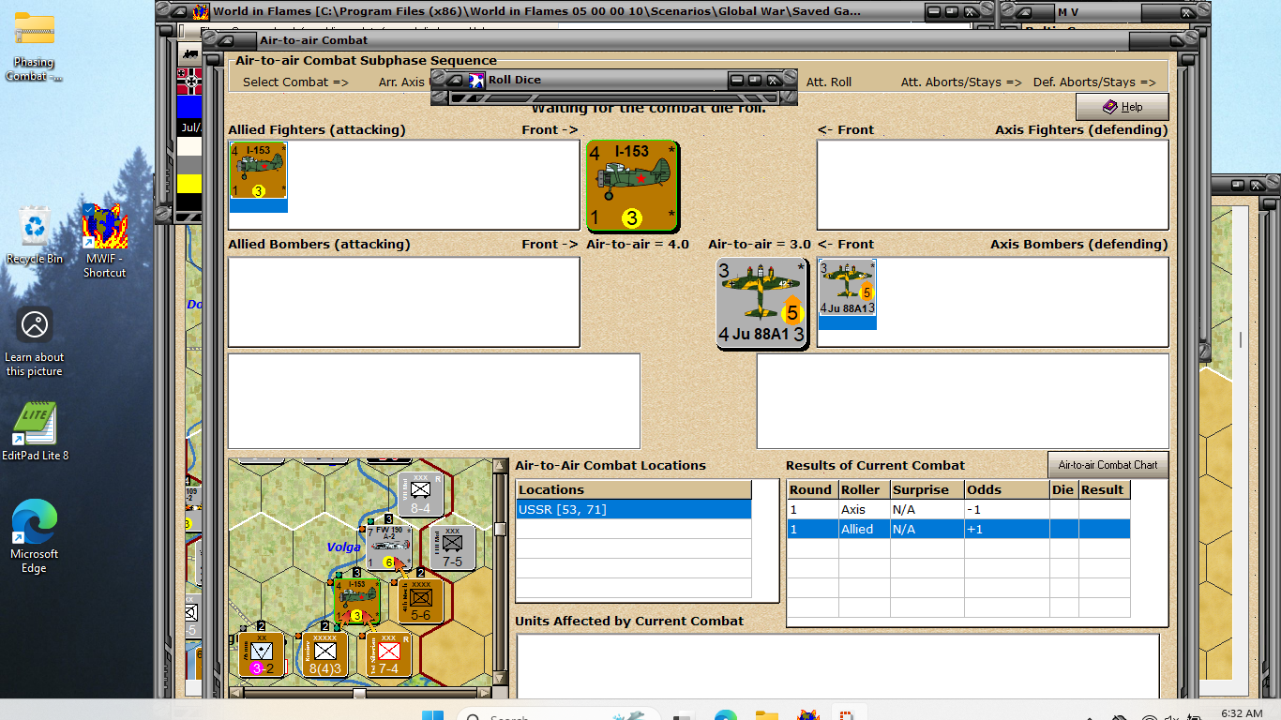
Task: Click the Locations column header
Action: pyautogui.click(x=634, y=489)
